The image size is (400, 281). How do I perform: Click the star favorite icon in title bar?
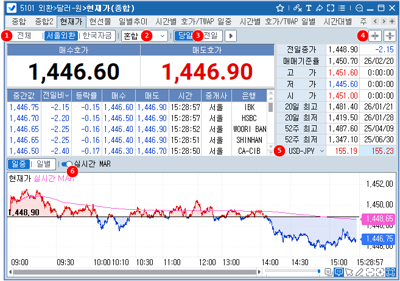pyautogui.click(x=280, y=9)
